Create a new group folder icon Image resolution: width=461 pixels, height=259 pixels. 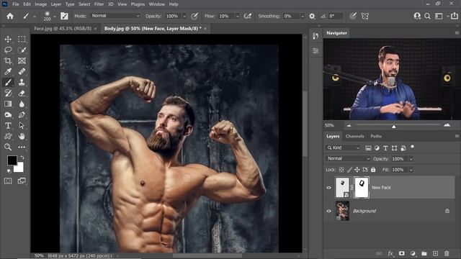[x=424, y=253]
